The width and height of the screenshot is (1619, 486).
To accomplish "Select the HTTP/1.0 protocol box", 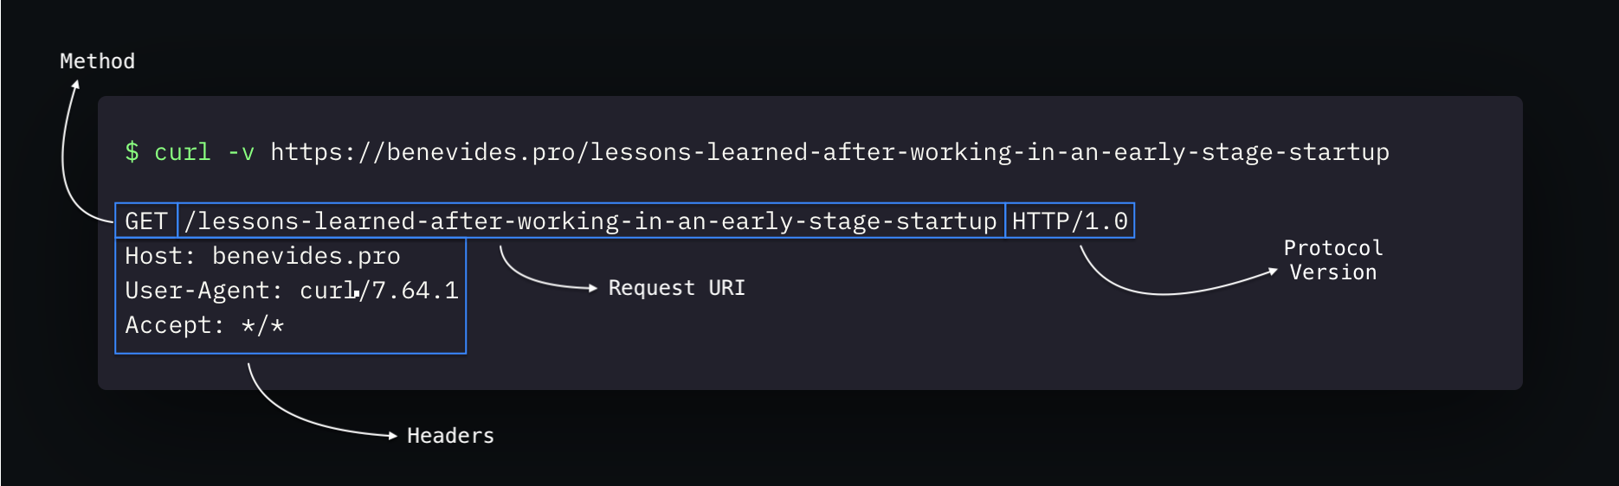I will 1069,221.
